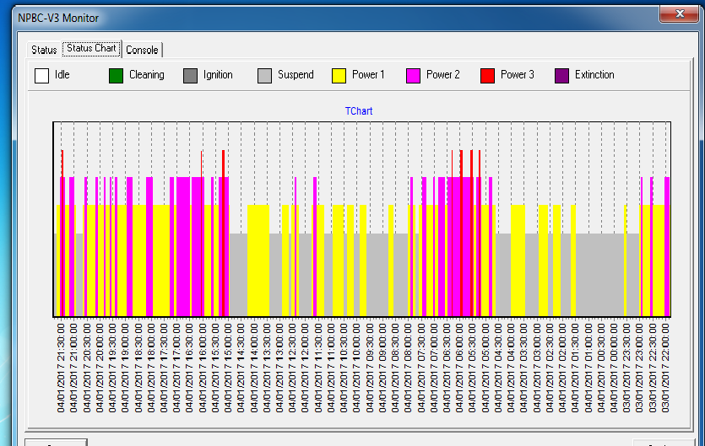Select the red Power 3 swatch
This screenshot has width=705, height=446.
(487, 76)
